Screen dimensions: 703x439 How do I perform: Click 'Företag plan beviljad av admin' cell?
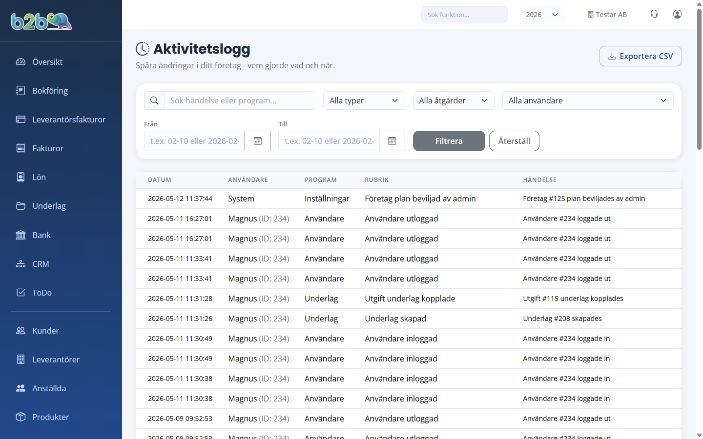pyautogui.click(x=420, y=199)
